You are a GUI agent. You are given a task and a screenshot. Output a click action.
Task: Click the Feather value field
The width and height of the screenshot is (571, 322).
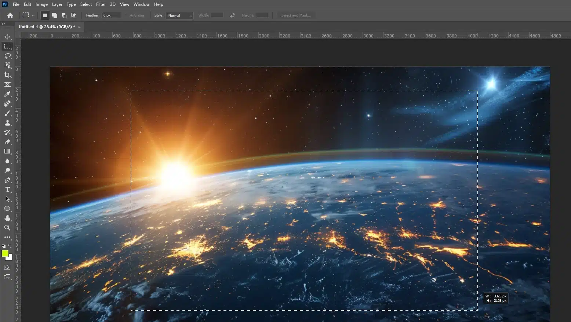click(x=111, y=15)
